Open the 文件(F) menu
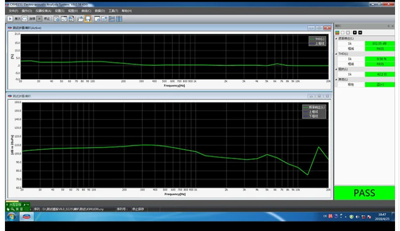Screen dimensions: 400x231 tap(13, 10)
